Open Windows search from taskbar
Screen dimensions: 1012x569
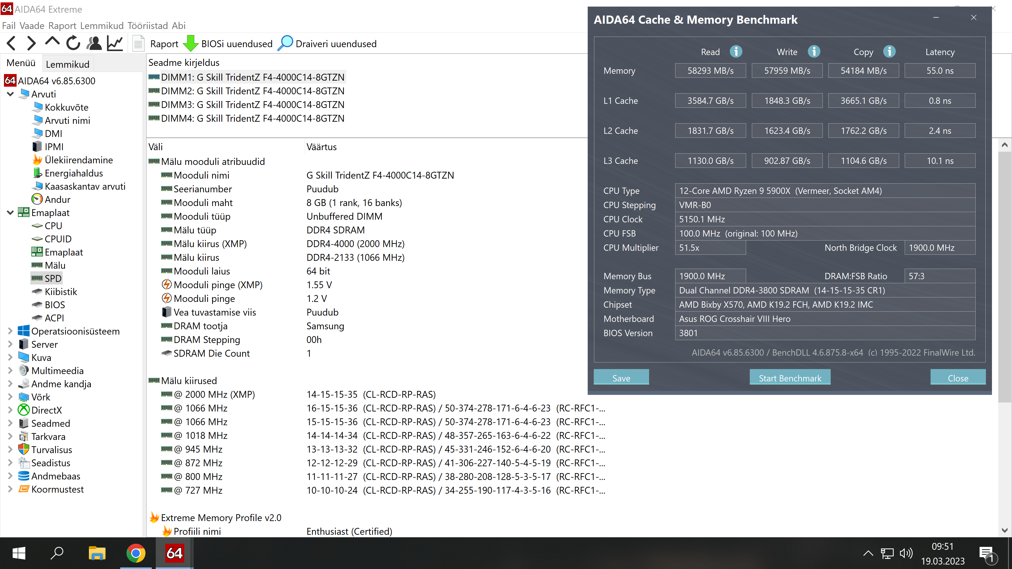click(57, 553)
